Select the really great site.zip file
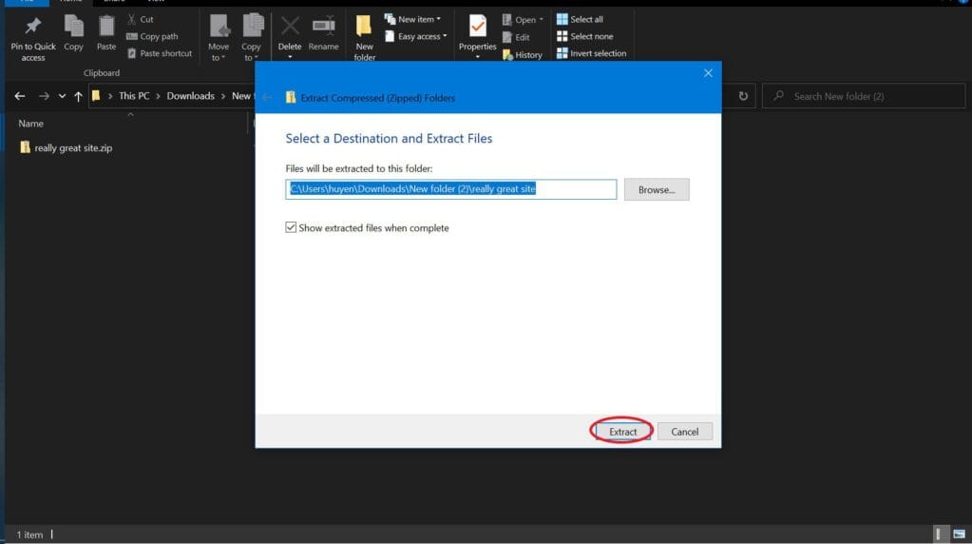This screenshot has height=544, width=972. [x=67, y=147]
